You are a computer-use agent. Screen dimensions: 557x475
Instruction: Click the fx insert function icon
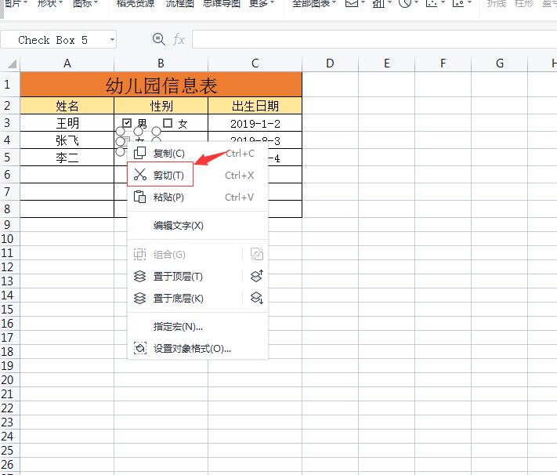coord(179,39)
